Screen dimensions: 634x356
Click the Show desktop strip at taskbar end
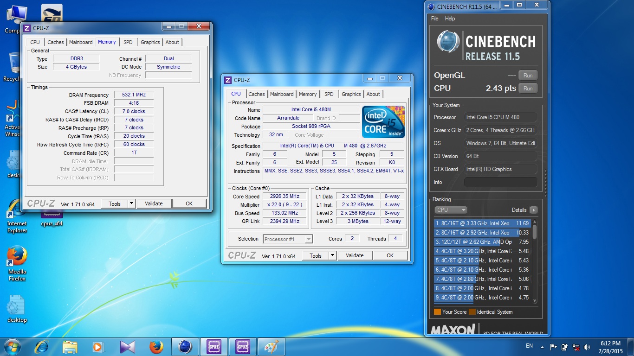631,347
